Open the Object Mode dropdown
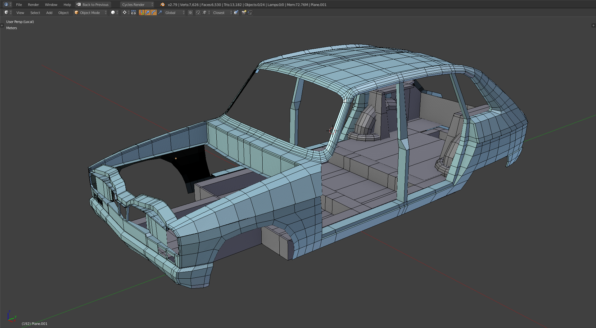 click(90, 12)
